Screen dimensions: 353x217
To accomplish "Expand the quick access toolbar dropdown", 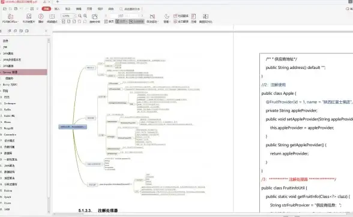I will click(x=37, y=9).
